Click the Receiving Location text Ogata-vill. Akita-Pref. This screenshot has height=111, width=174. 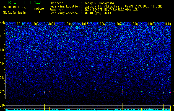tap(103, 6)
